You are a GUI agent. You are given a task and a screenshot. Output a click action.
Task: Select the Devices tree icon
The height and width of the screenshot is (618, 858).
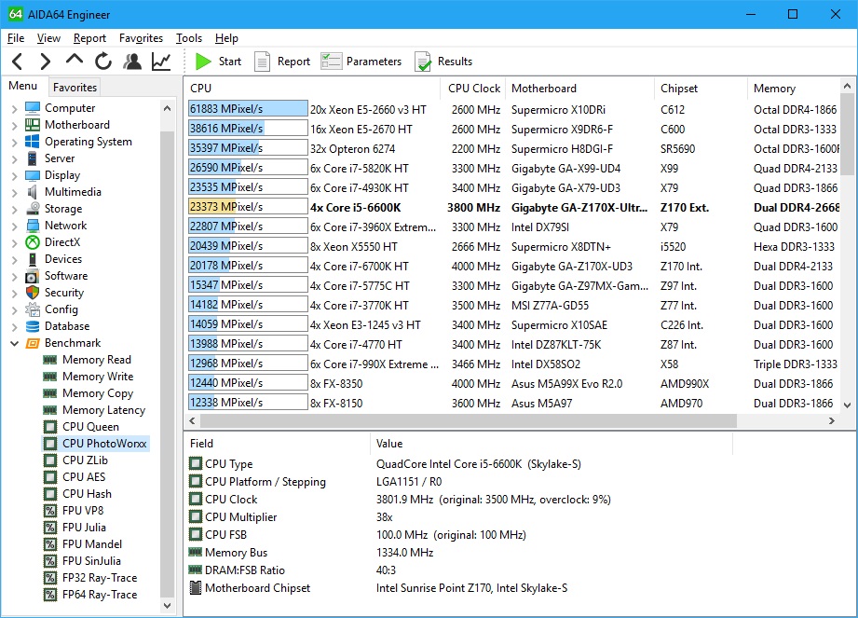[33, 259]
